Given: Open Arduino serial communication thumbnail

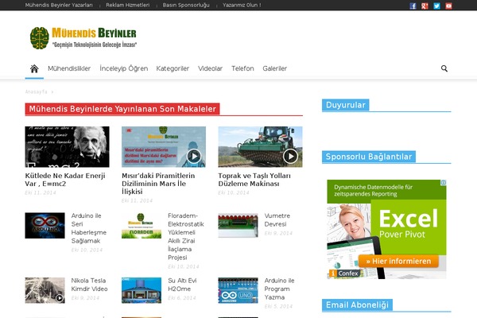Looking at the screenshot, I should (x=45, y=225).
